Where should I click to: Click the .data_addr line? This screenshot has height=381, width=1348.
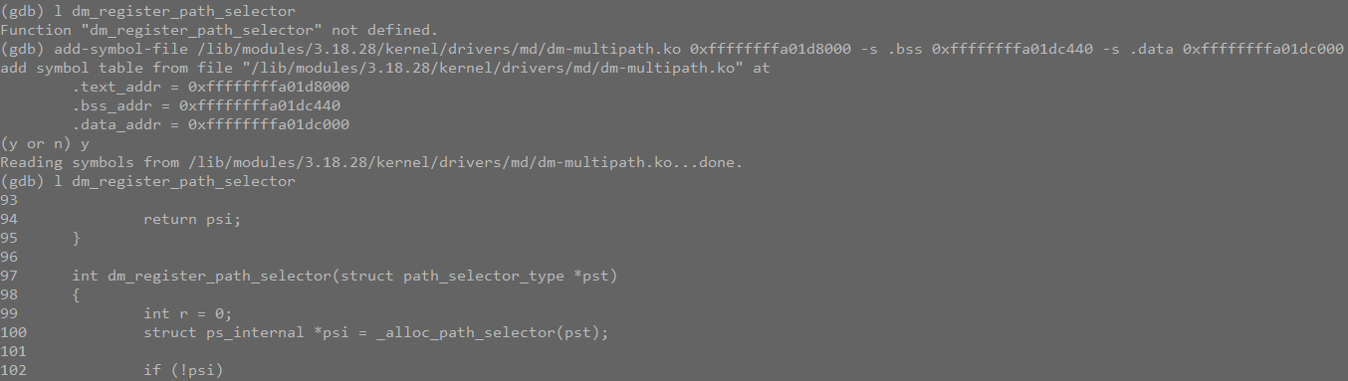[210, 124]
